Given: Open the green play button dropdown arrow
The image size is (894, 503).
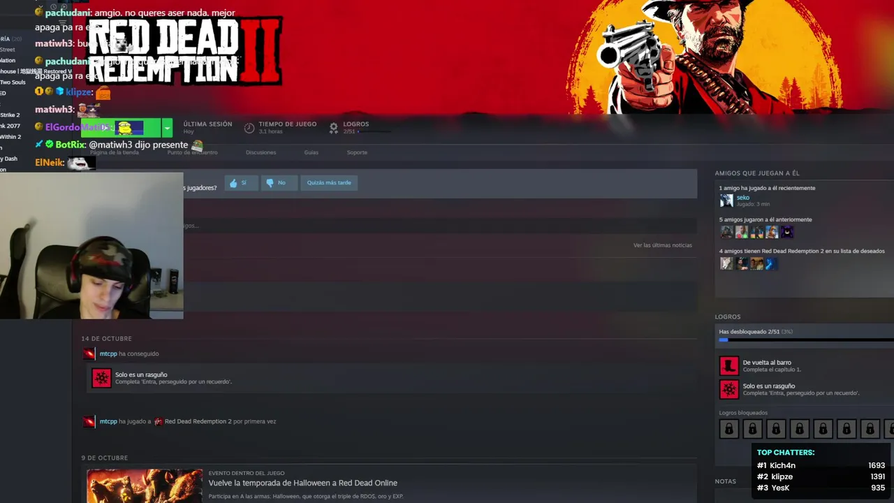Looking at the screenshot, I should (x=167, y=128).
